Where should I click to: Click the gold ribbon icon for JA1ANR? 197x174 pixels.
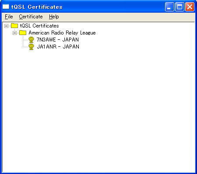point(31,47)
